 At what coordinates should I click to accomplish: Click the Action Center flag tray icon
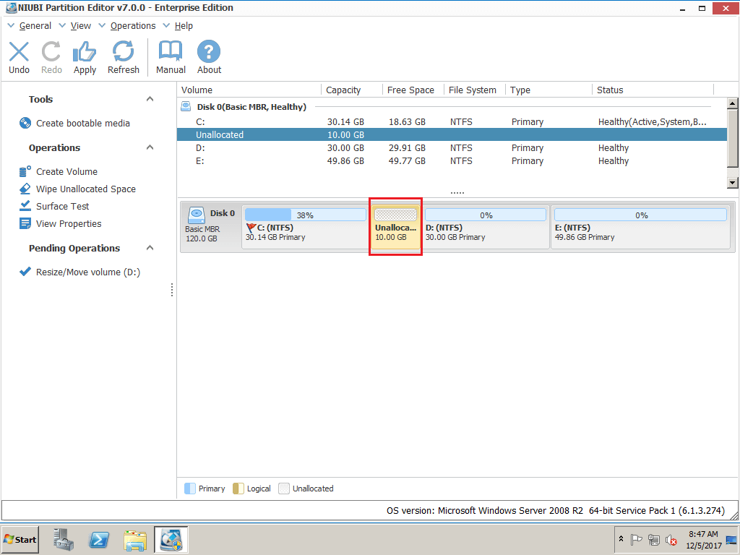pyautogui.click(x=636, y=539)
